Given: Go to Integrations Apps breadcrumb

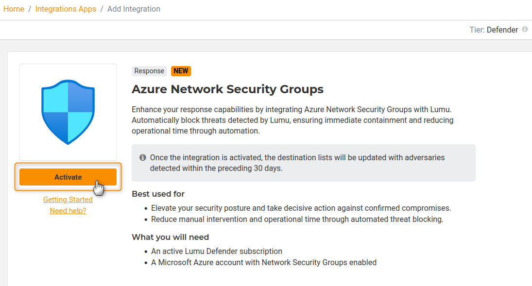Looking at the screenshot, I should point(66,9).
